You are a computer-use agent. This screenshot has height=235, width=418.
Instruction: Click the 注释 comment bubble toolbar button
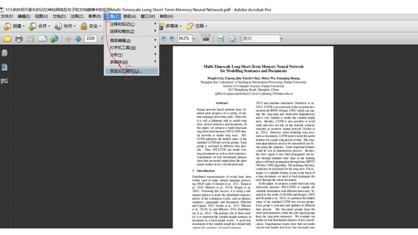[196, 26]
